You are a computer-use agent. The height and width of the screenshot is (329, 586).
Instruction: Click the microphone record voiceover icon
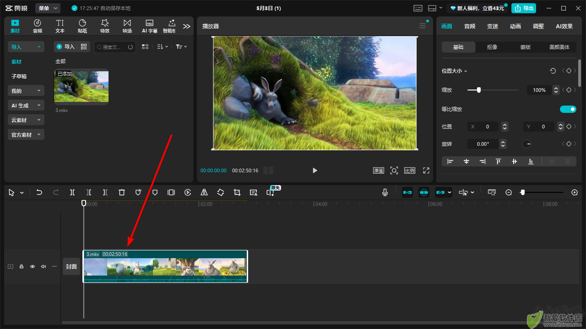click(385, 192)
